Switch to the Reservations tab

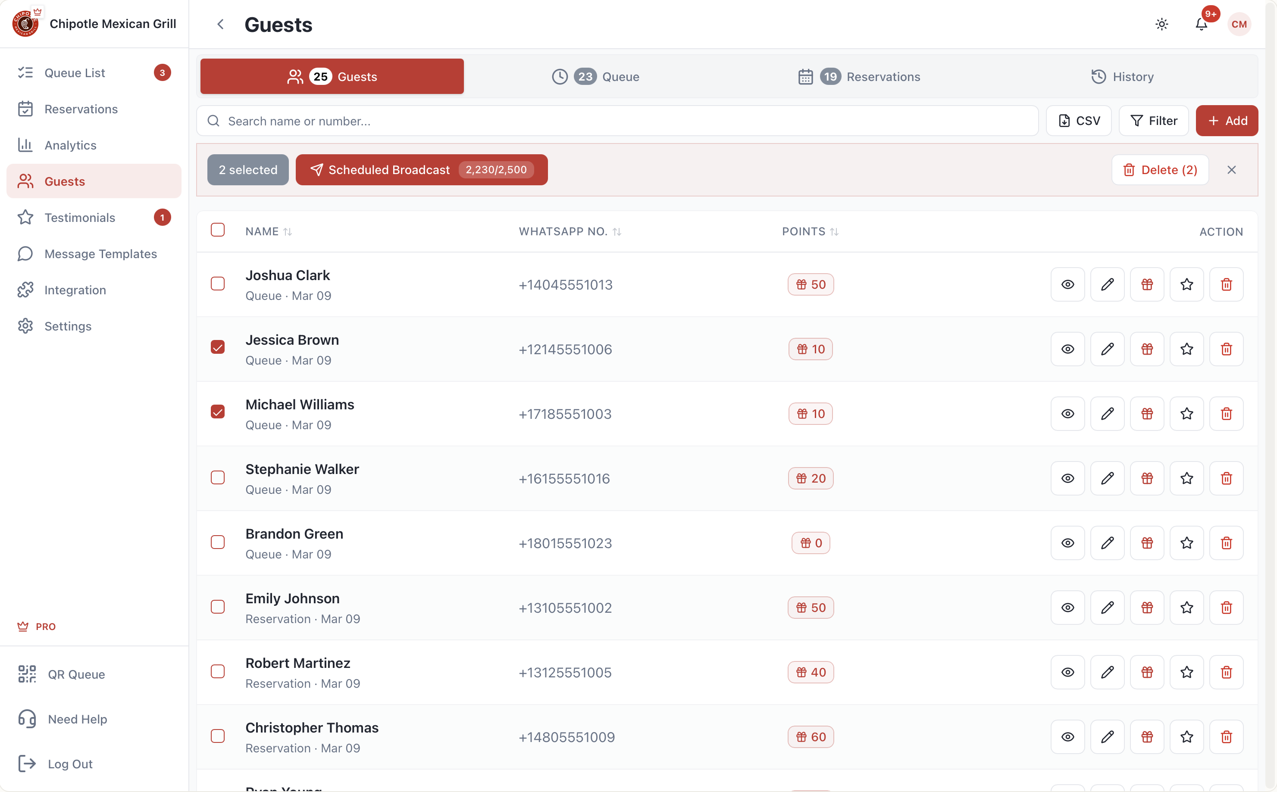click(859, 76)
